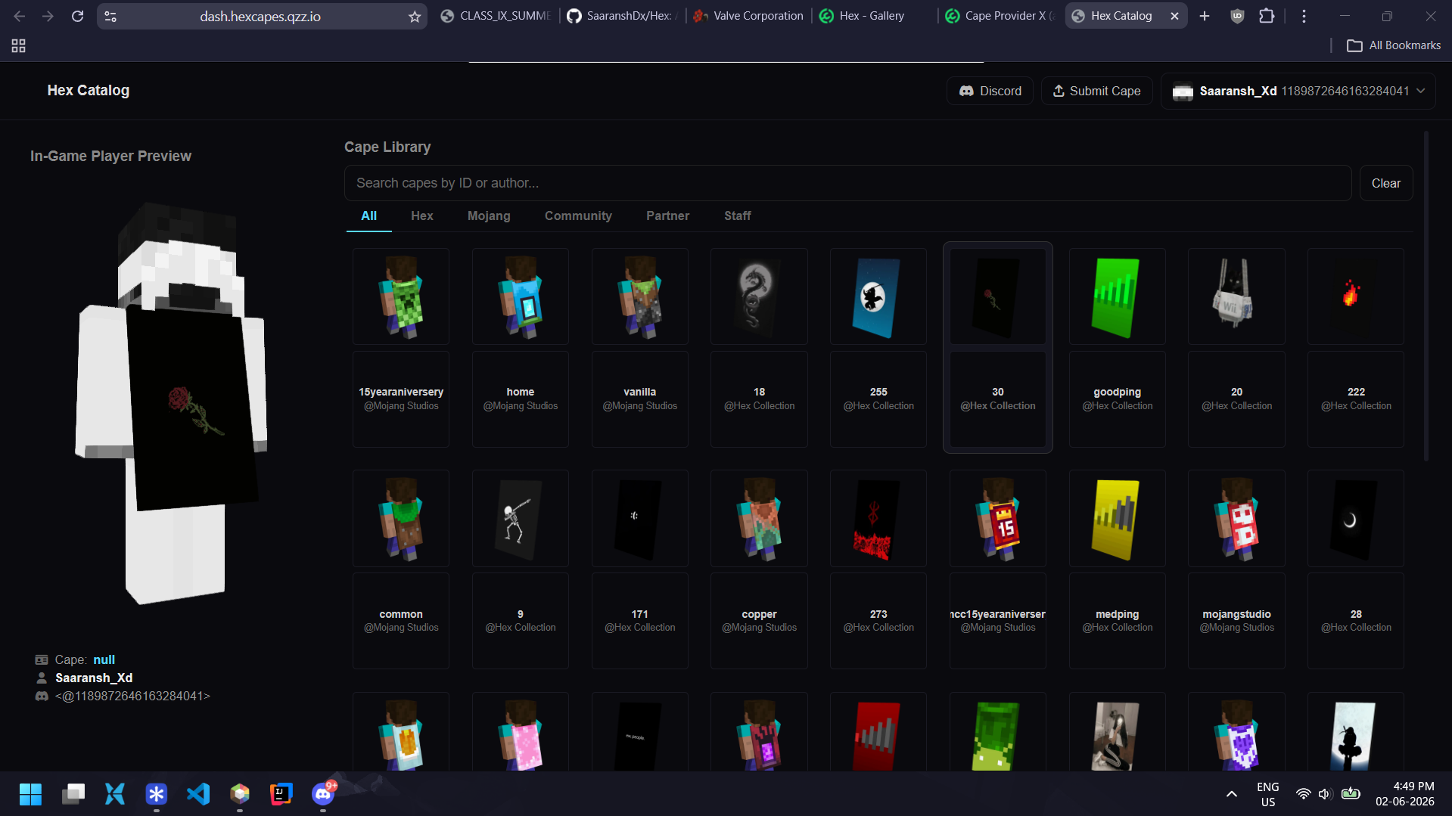Select the Mojang cape filter tab
This screenshot has width=1452, height=816.
(x=489, y=216)
